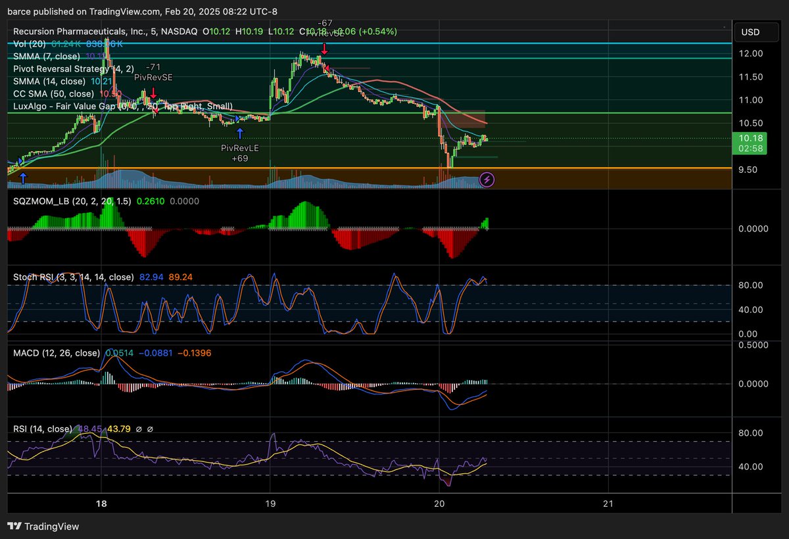Click the 43.79 RSI average value

(x=118, y=429)
